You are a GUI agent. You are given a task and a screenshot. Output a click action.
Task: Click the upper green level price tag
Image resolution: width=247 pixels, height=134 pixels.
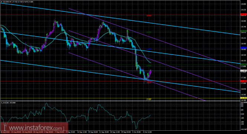(244, 31)
